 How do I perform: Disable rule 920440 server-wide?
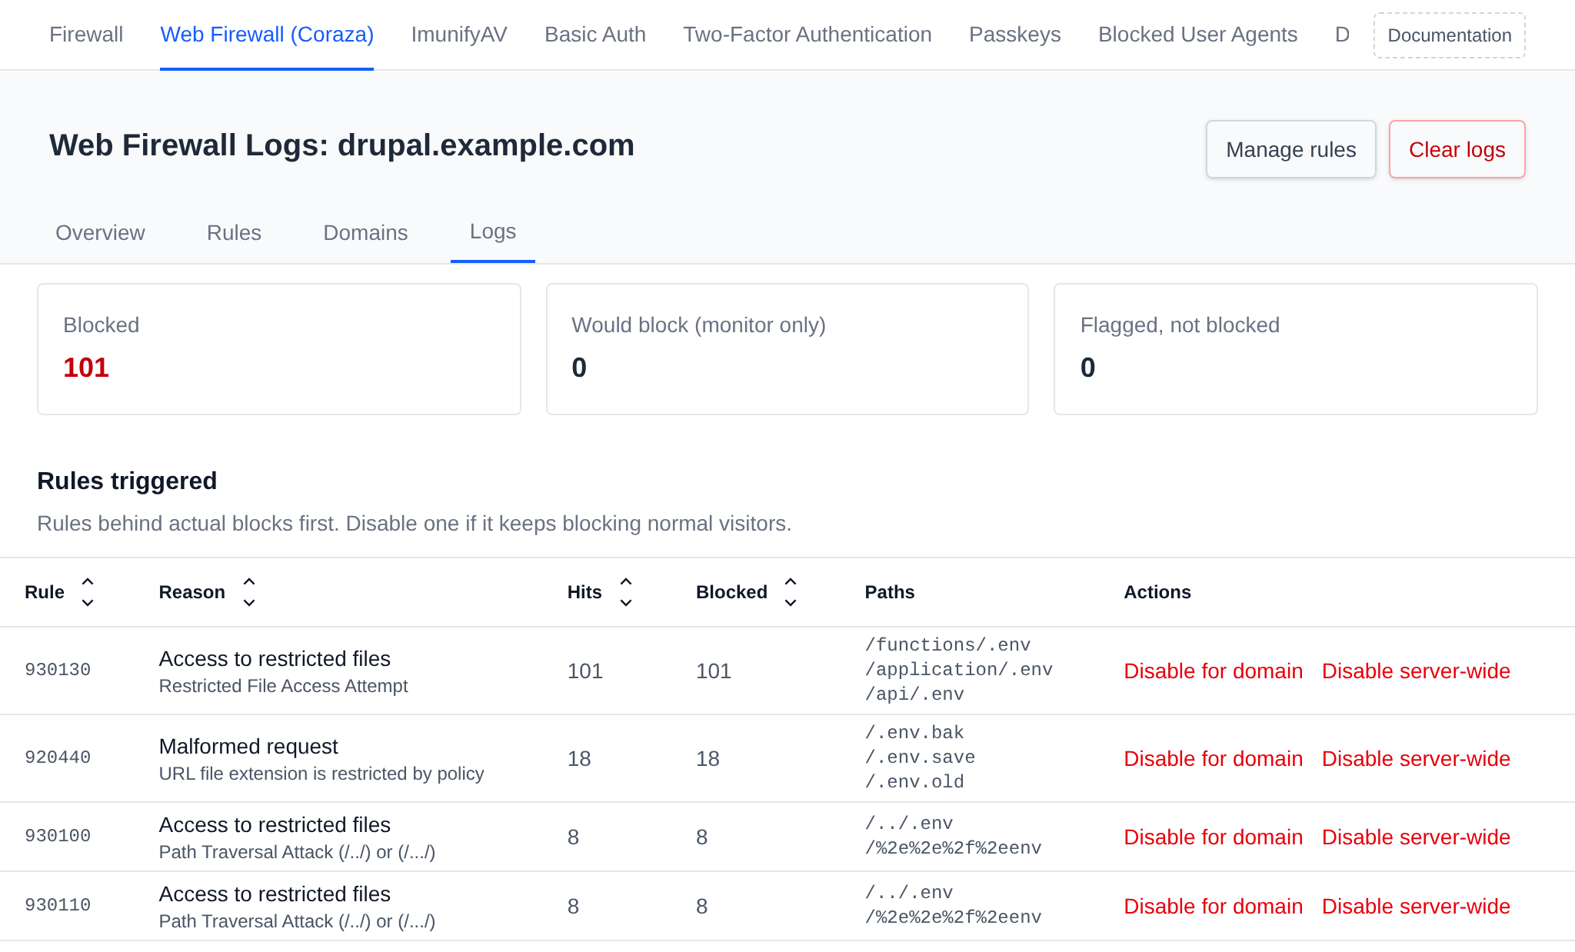[x=1416, y=759]
